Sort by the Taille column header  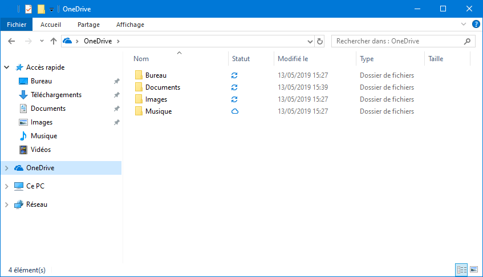pyautogui.click(x=436, y=59)
